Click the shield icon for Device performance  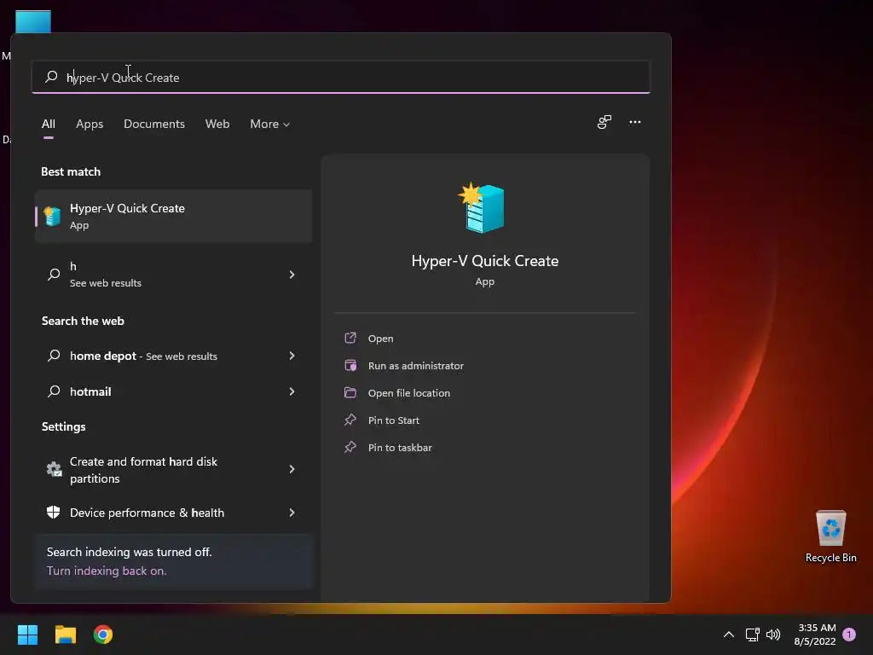tap(54, 513)
